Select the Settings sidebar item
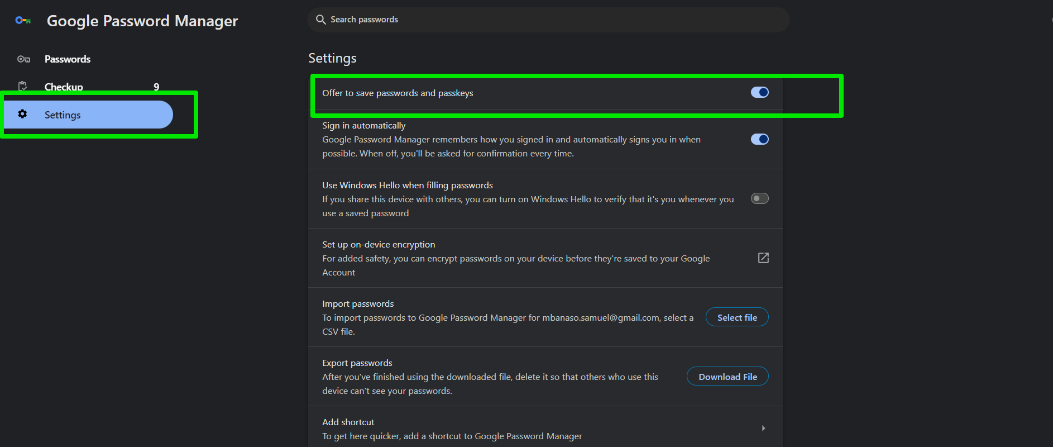 89,115
